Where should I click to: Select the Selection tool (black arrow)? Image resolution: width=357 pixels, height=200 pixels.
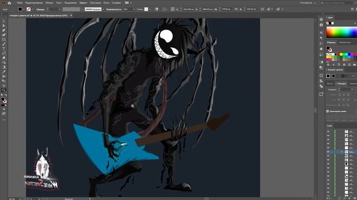[4, 21]
